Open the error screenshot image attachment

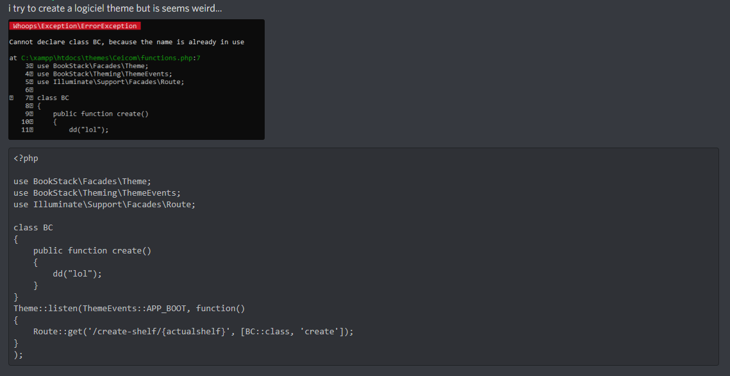(137, 79)
